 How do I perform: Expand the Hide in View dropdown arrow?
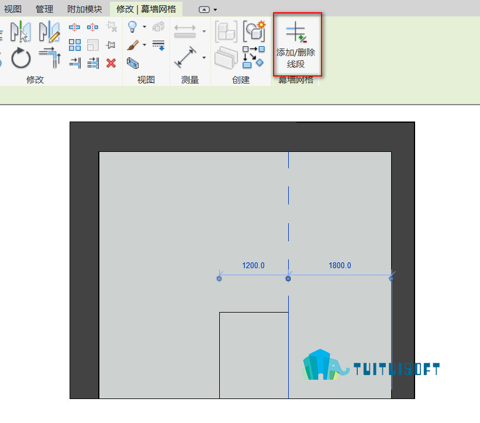(144, 27)
